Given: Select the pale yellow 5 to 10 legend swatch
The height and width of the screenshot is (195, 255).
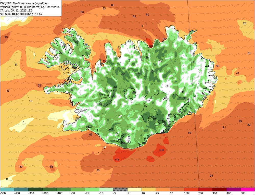Looking at the screenshot, I should [x=134, y=189].
